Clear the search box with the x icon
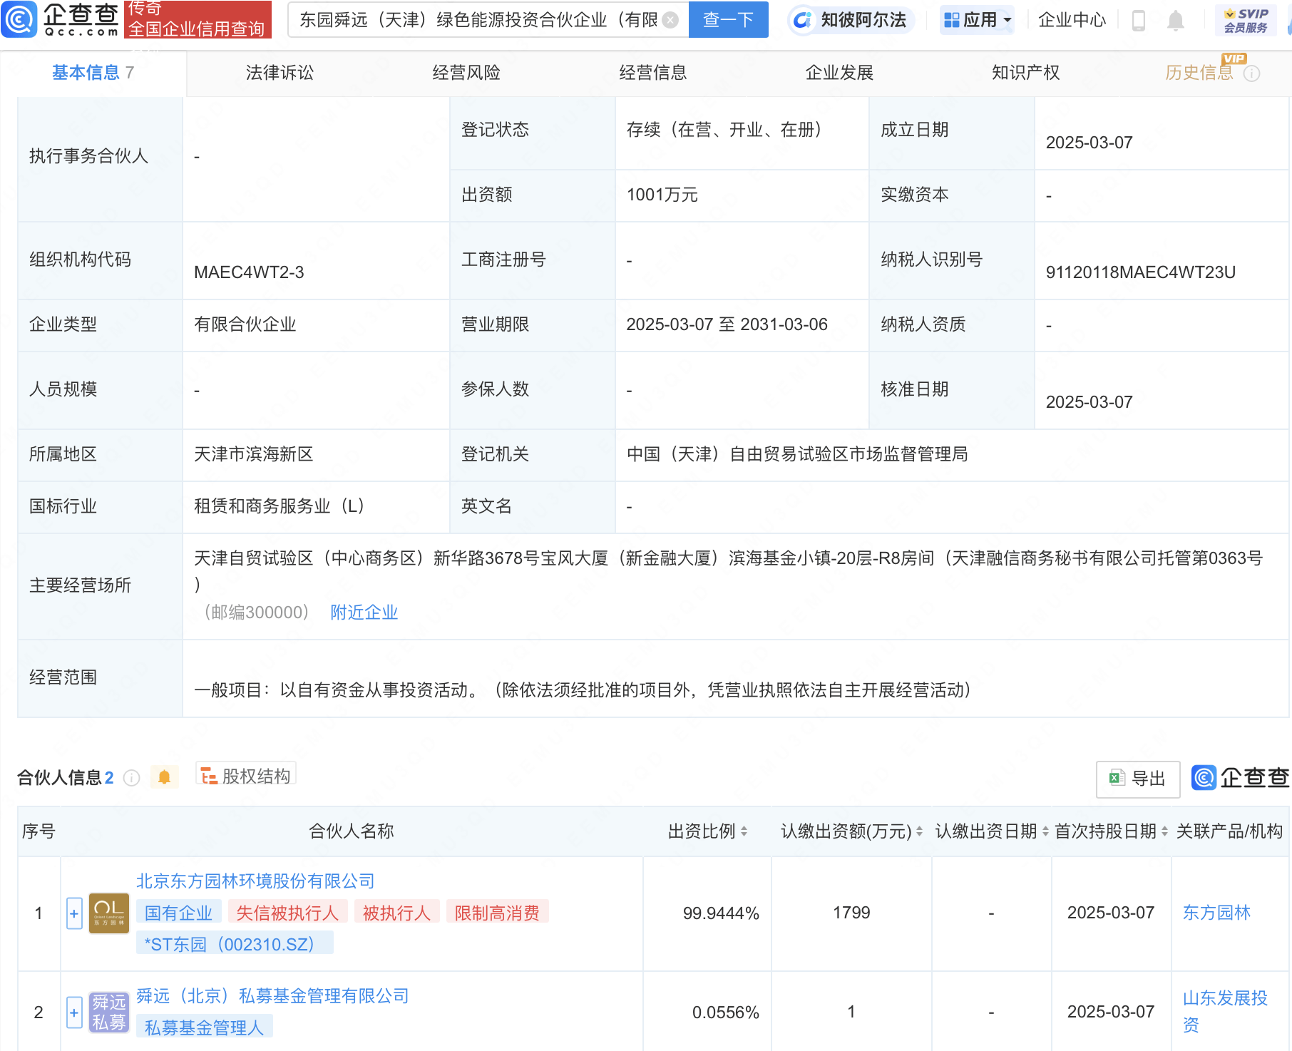1292x1051 pixels. click(x=670, y=20)
